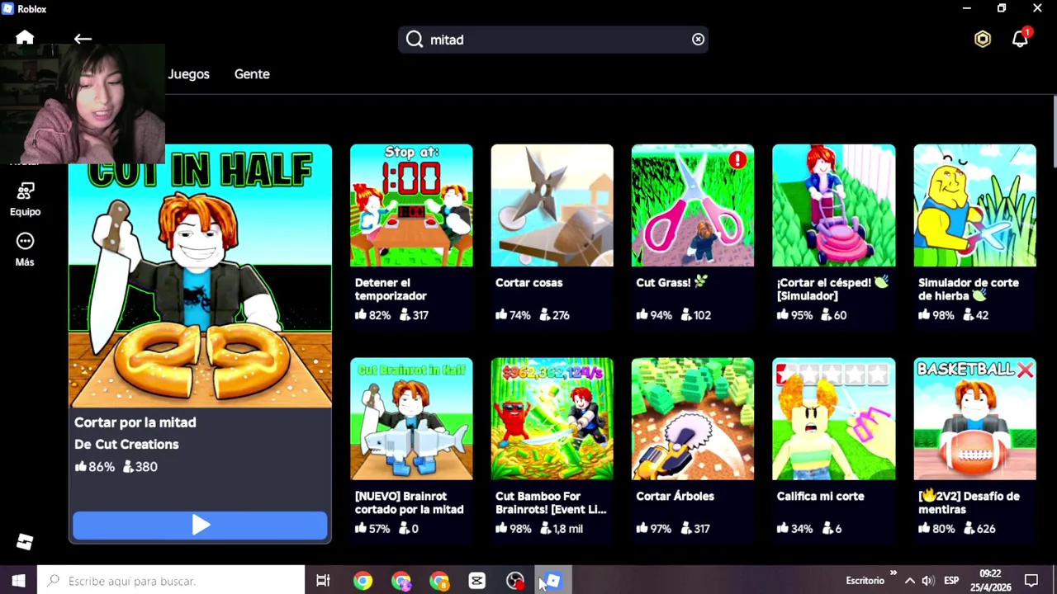Open the Windows Start menu
1057x594 pixels.
point(18,581)
